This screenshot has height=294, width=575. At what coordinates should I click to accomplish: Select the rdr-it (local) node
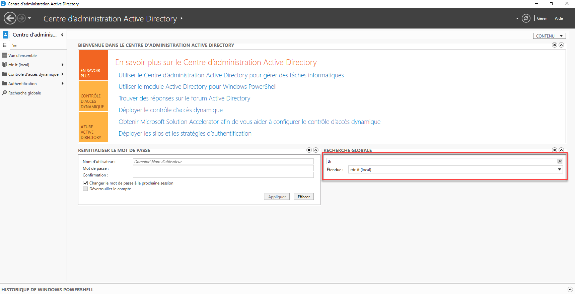[19, 65]
